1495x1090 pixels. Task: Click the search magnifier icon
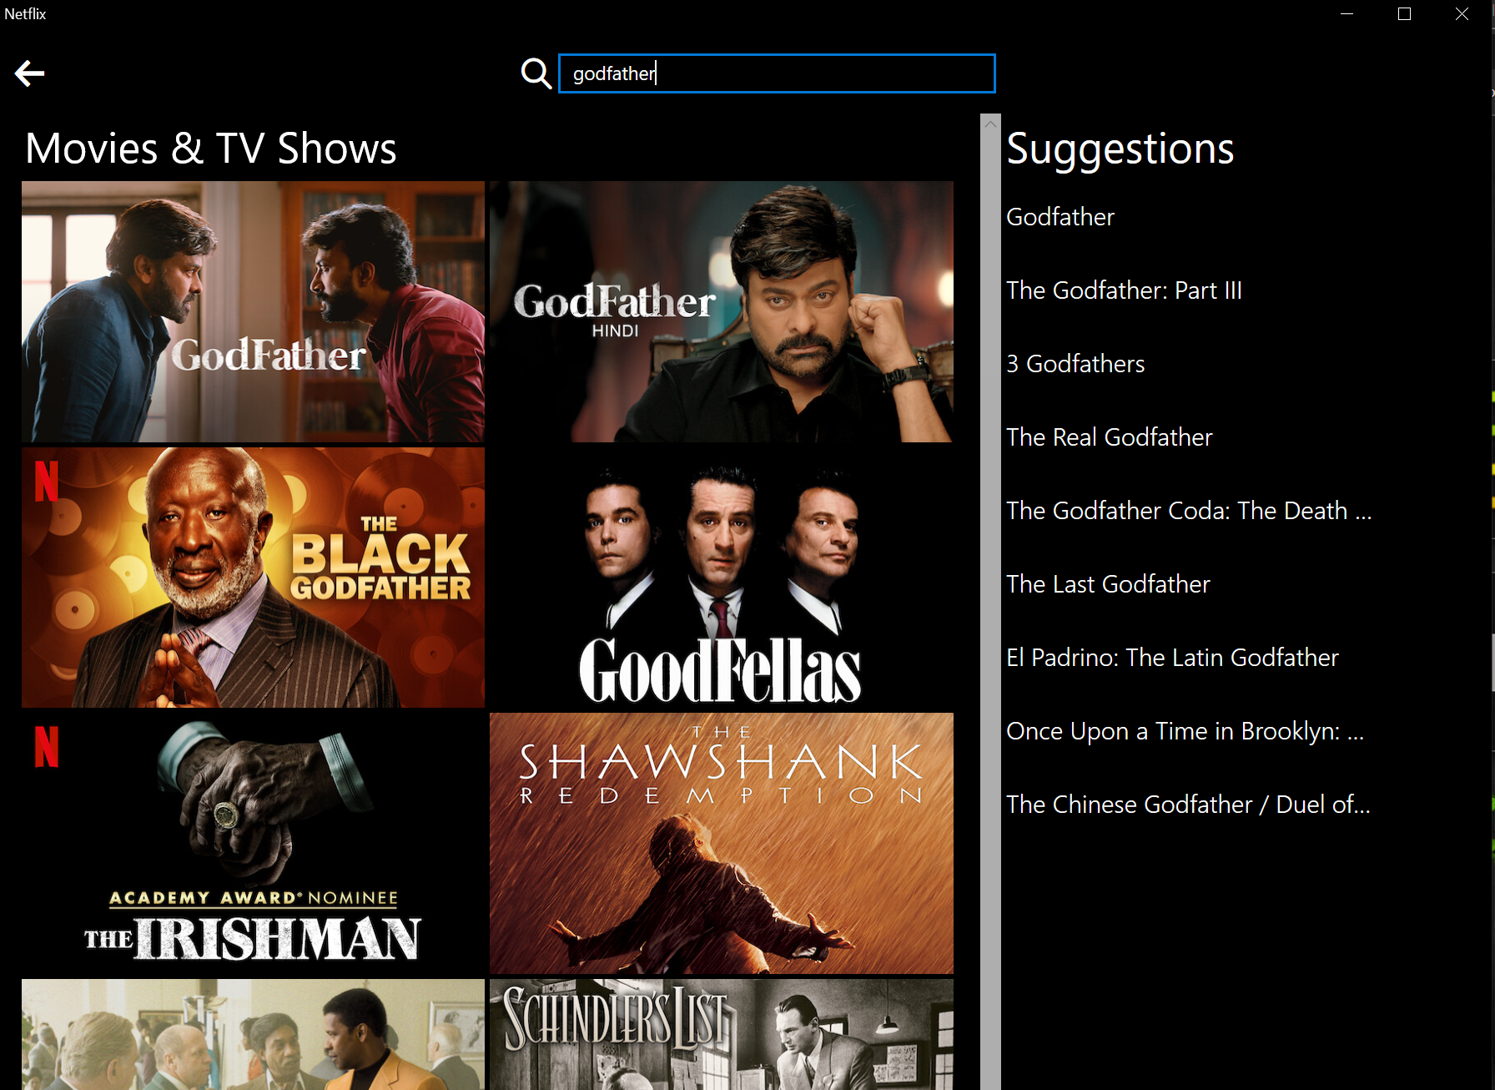tap(536, 73)
